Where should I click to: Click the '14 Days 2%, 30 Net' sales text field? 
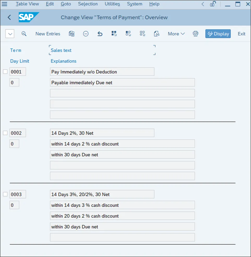(102, 133)
